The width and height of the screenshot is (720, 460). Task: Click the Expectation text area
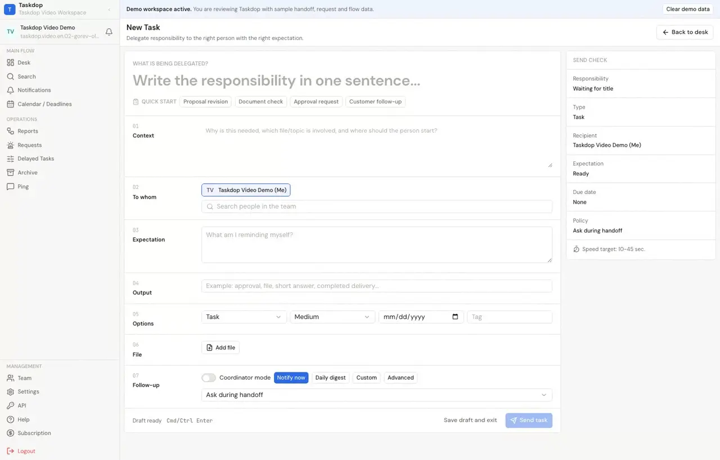coord(377,245)
